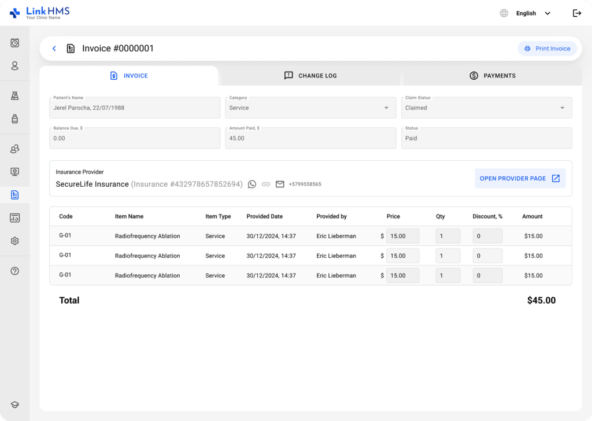Open the monitor display sidebar icon
592x421 pixels.
14,172
